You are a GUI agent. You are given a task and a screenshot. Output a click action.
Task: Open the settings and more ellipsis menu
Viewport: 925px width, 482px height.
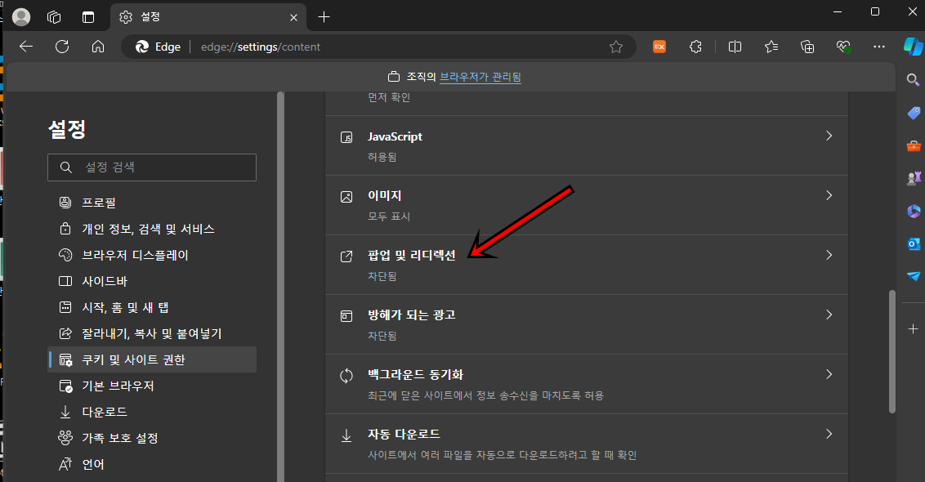879,47
